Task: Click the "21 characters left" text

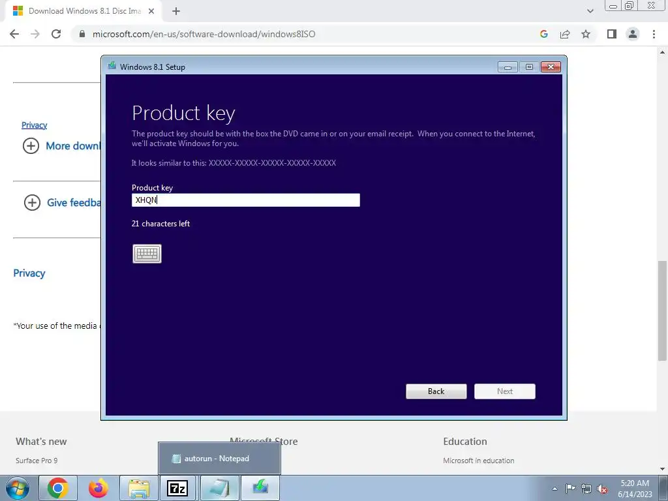Action: pos(160,224)
